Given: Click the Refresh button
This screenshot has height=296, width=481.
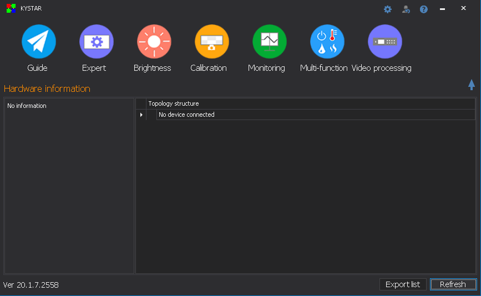Looking at the screenshot, I should [x=453, y=284].
